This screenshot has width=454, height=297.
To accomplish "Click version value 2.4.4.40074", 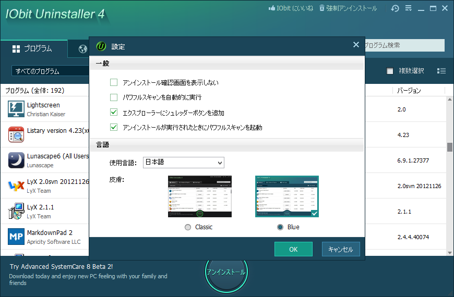I will 413,237.
